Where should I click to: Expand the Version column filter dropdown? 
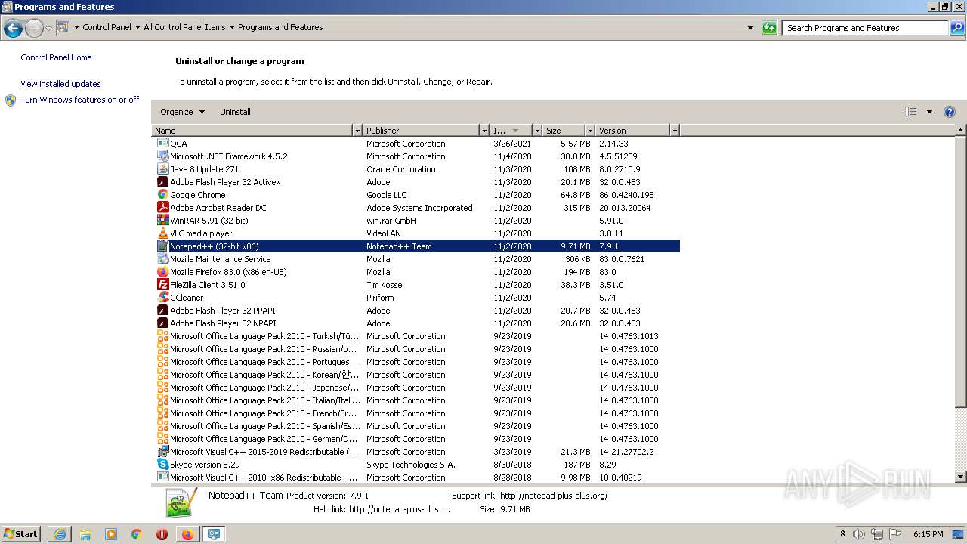pyautogui.click(x=675, y=131)
